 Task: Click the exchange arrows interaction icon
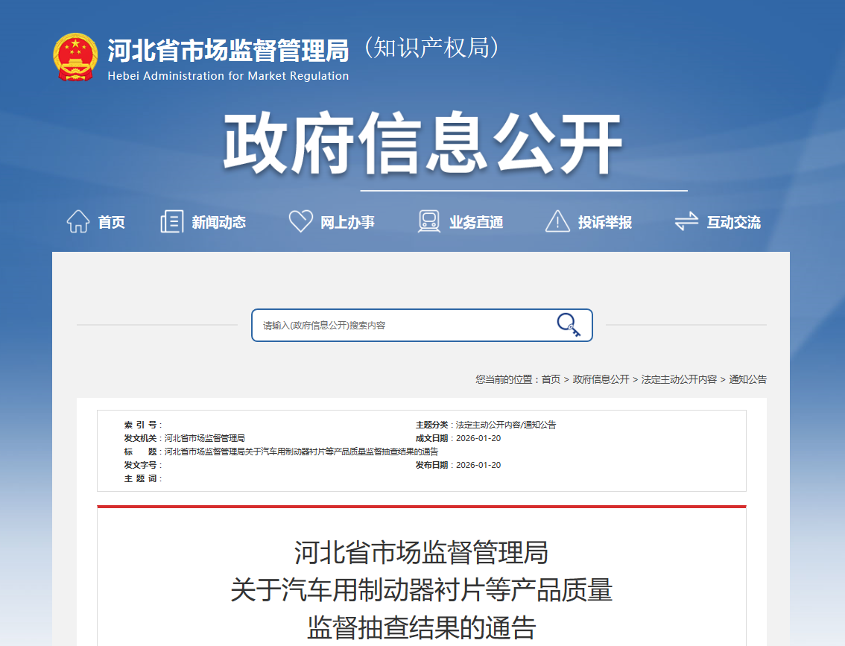686,221
